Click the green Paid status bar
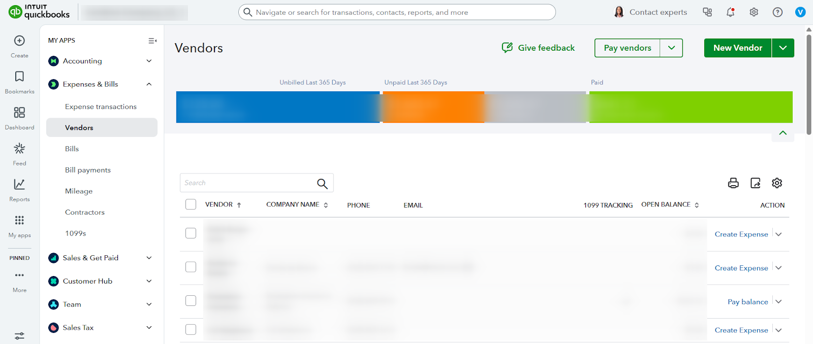Viewport: 813px width, 344px height. 691,107
